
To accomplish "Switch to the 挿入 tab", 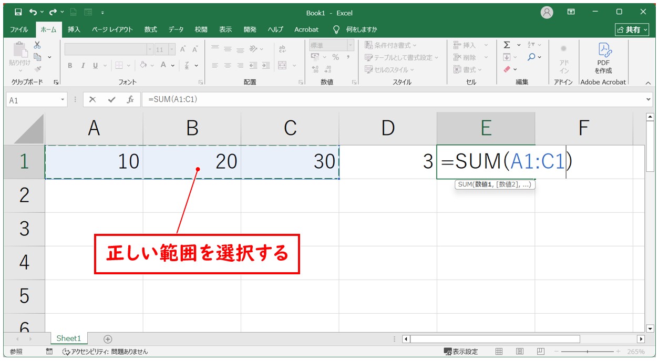I will pyautogui.click(x=74, y=29).
